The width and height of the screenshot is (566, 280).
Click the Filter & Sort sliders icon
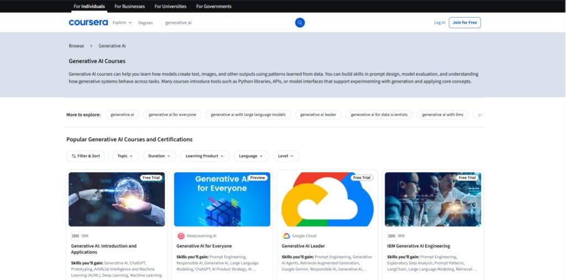click(x=74, y=156)
